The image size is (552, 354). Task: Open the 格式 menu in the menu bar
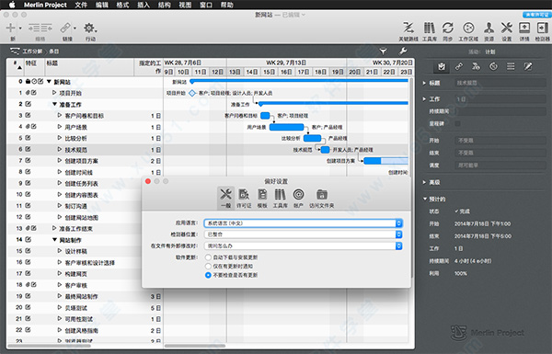coord(122,5)
